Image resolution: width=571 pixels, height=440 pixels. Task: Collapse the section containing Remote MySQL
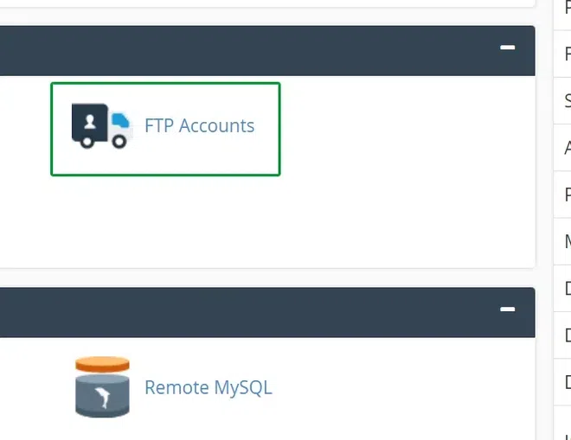click(508, 309)
